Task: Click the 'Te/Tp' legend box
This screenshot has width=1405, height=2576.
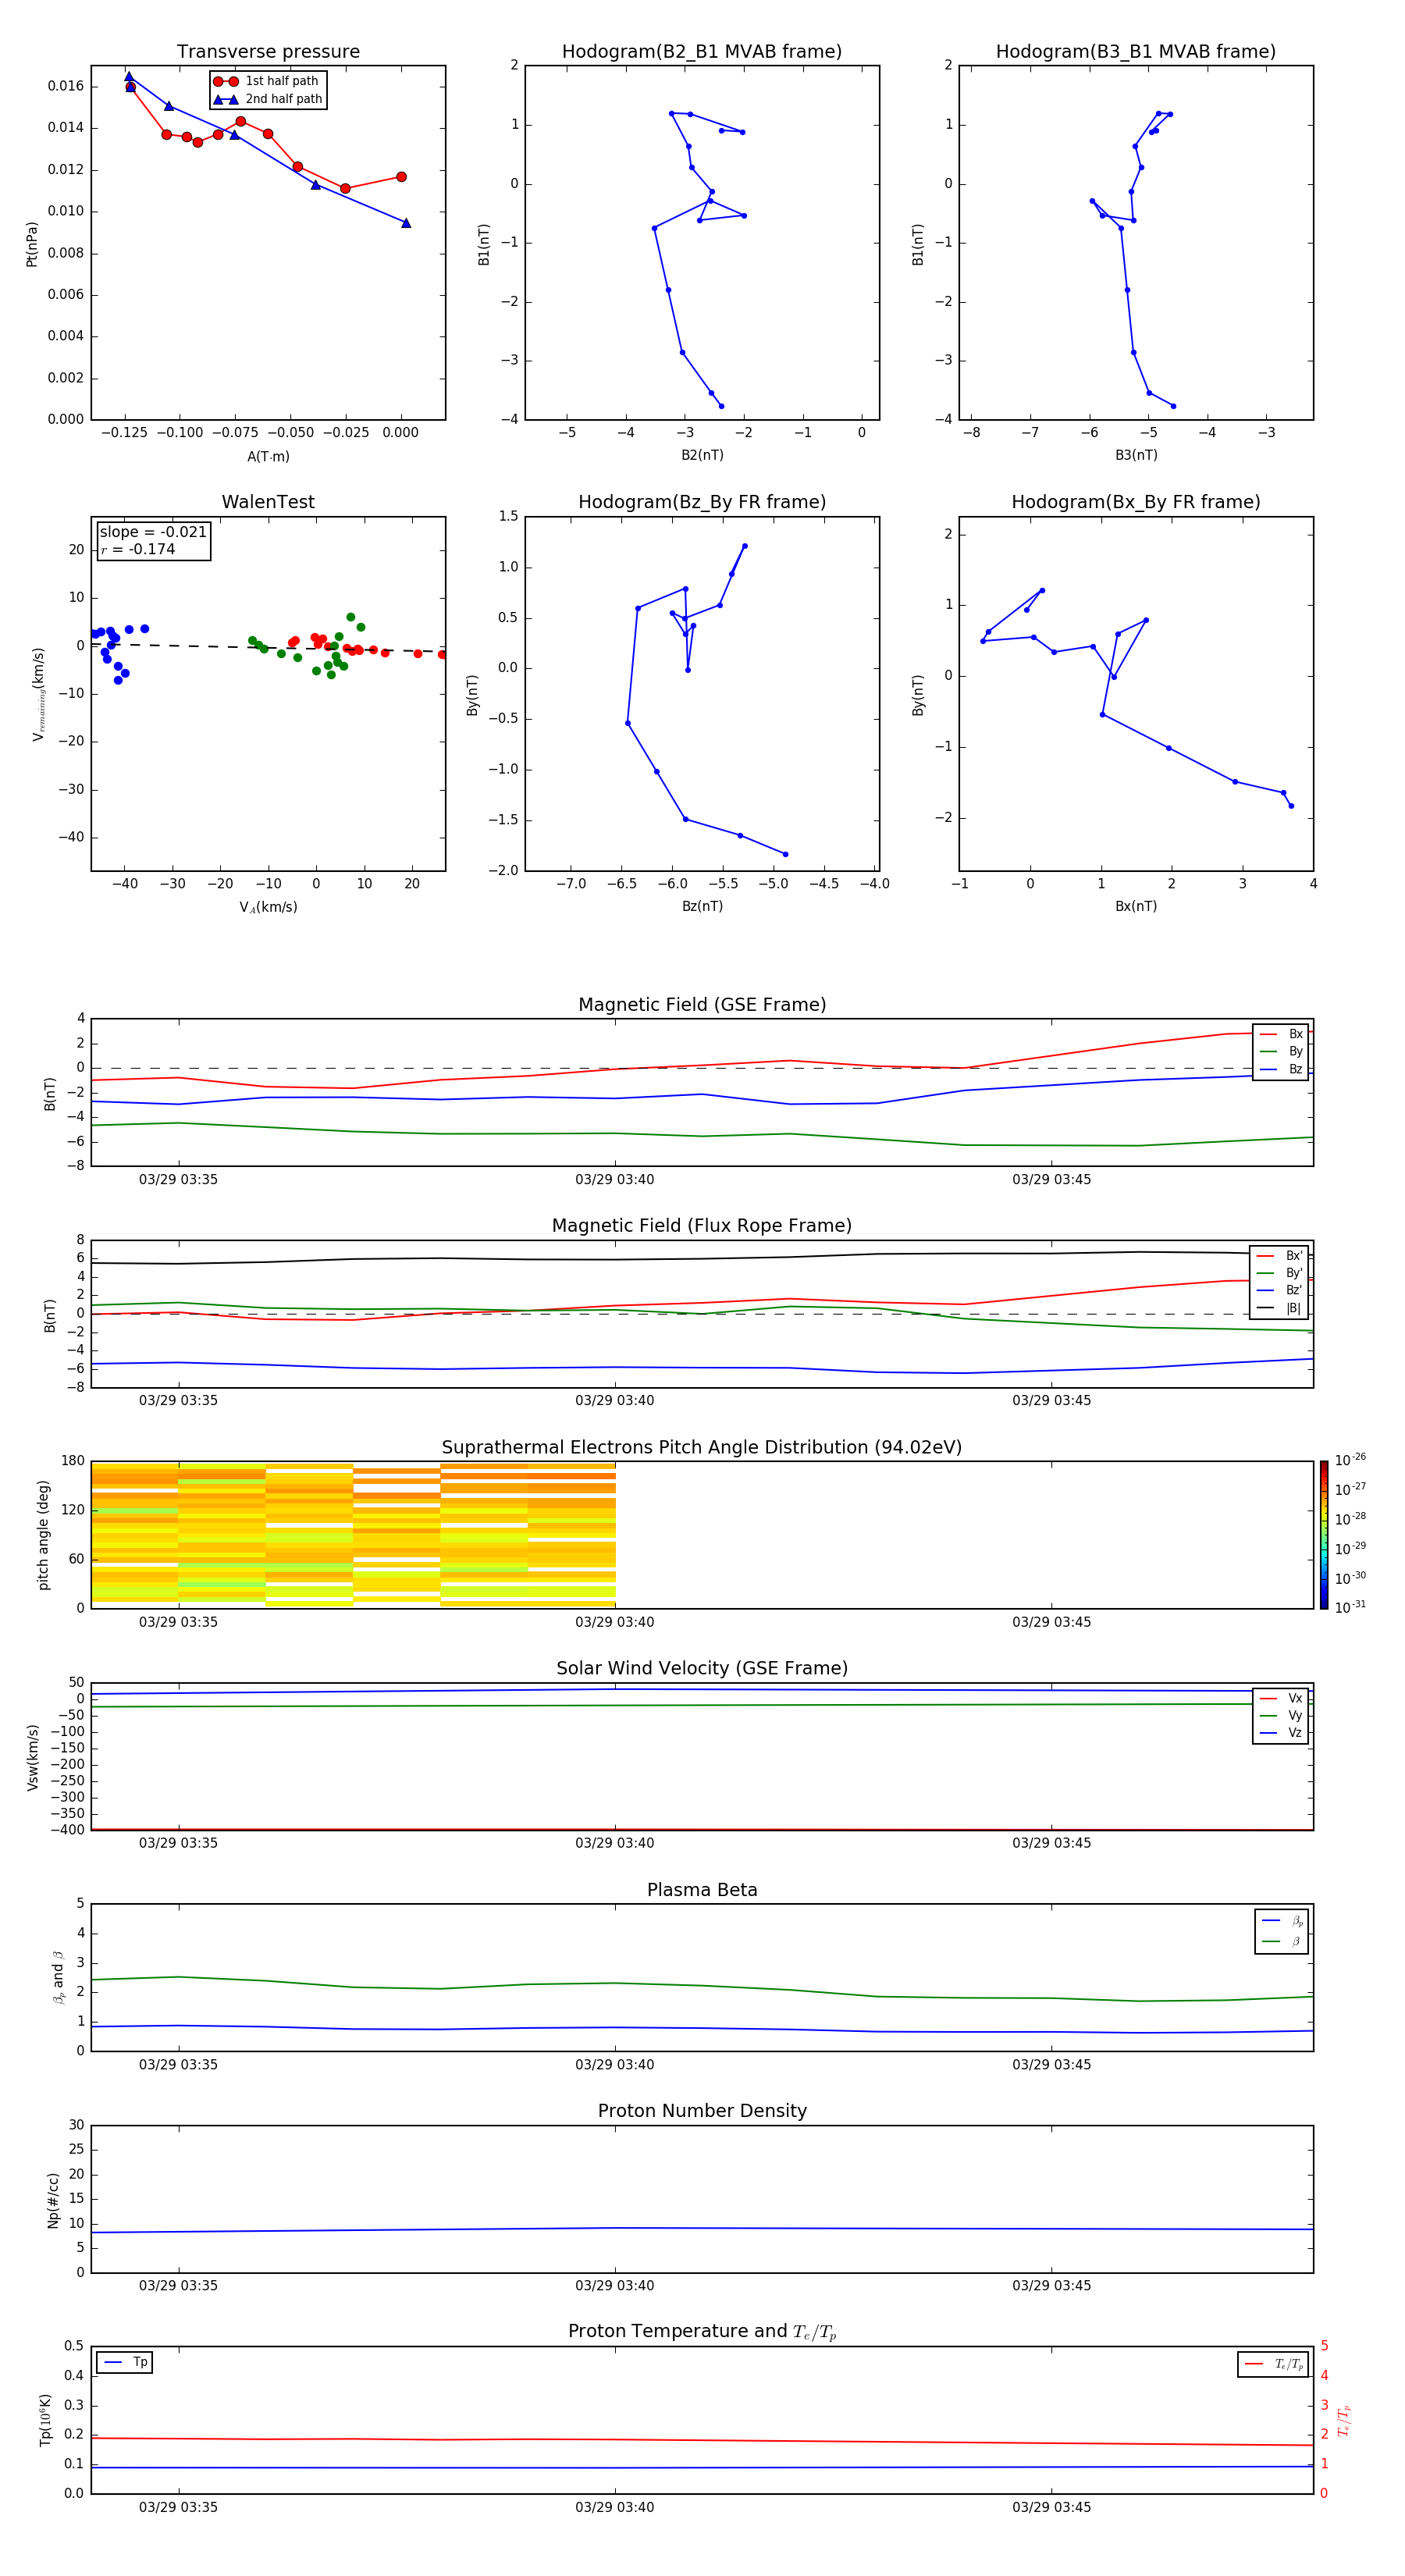Action: (x=1273, y=2364)
